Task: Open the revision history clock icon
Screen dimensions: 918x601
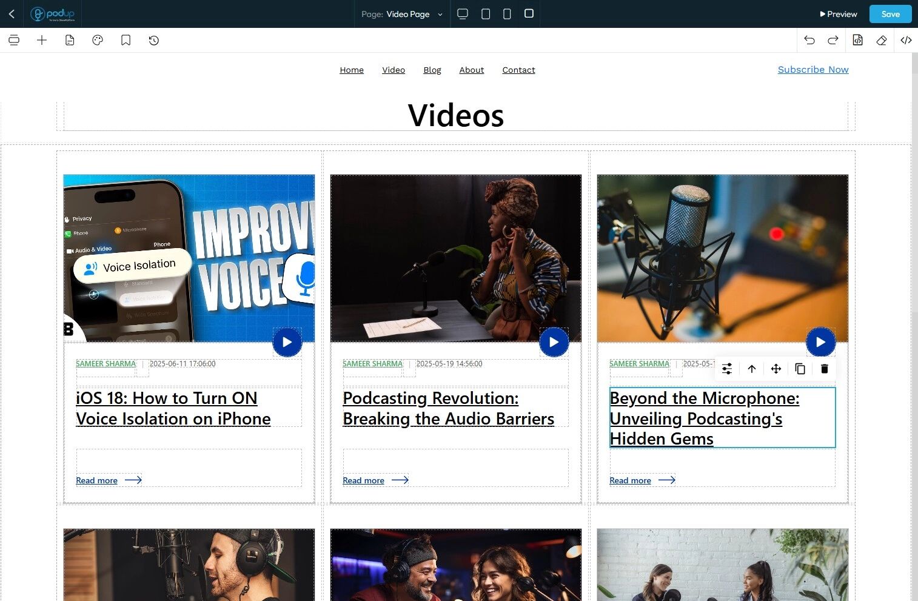Action: click(154, 41)
